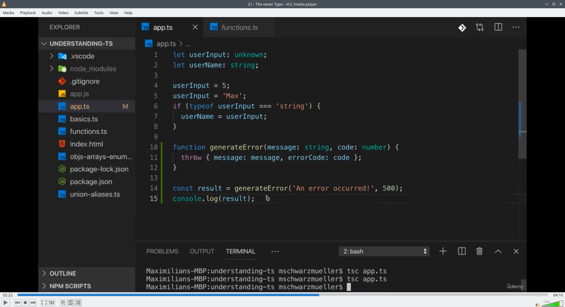565x307 pixels.
Task: Expand the NPM SCRIPTS section
Action: (x=87, y=286)
